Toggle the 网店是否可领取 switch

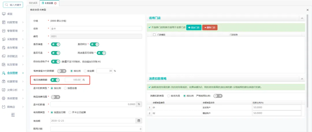tap(101, 53)
